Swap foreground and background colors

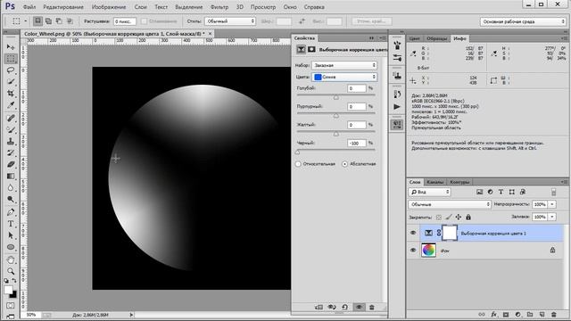click(14, 281)
